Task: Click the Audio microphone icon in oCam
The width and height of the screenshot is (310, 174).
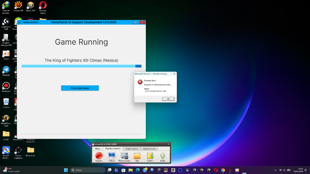Action: point(163,156)
